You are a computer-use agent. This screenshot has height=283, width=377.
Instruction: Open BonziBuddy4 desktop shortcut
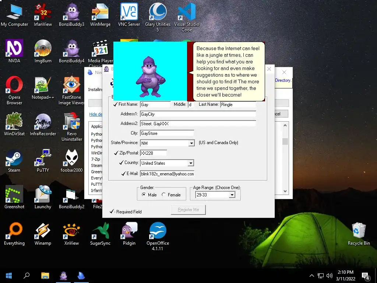pyautogui.click(x=71, y=51)
